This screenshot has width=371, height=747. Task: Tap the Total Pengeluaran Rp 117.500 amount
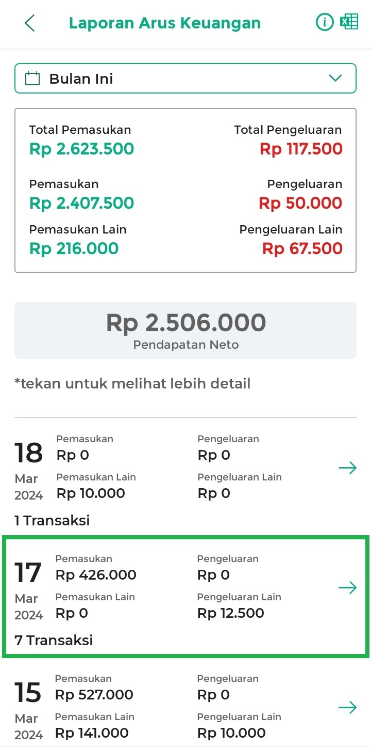pyautogui.click(x=301, y=149)
